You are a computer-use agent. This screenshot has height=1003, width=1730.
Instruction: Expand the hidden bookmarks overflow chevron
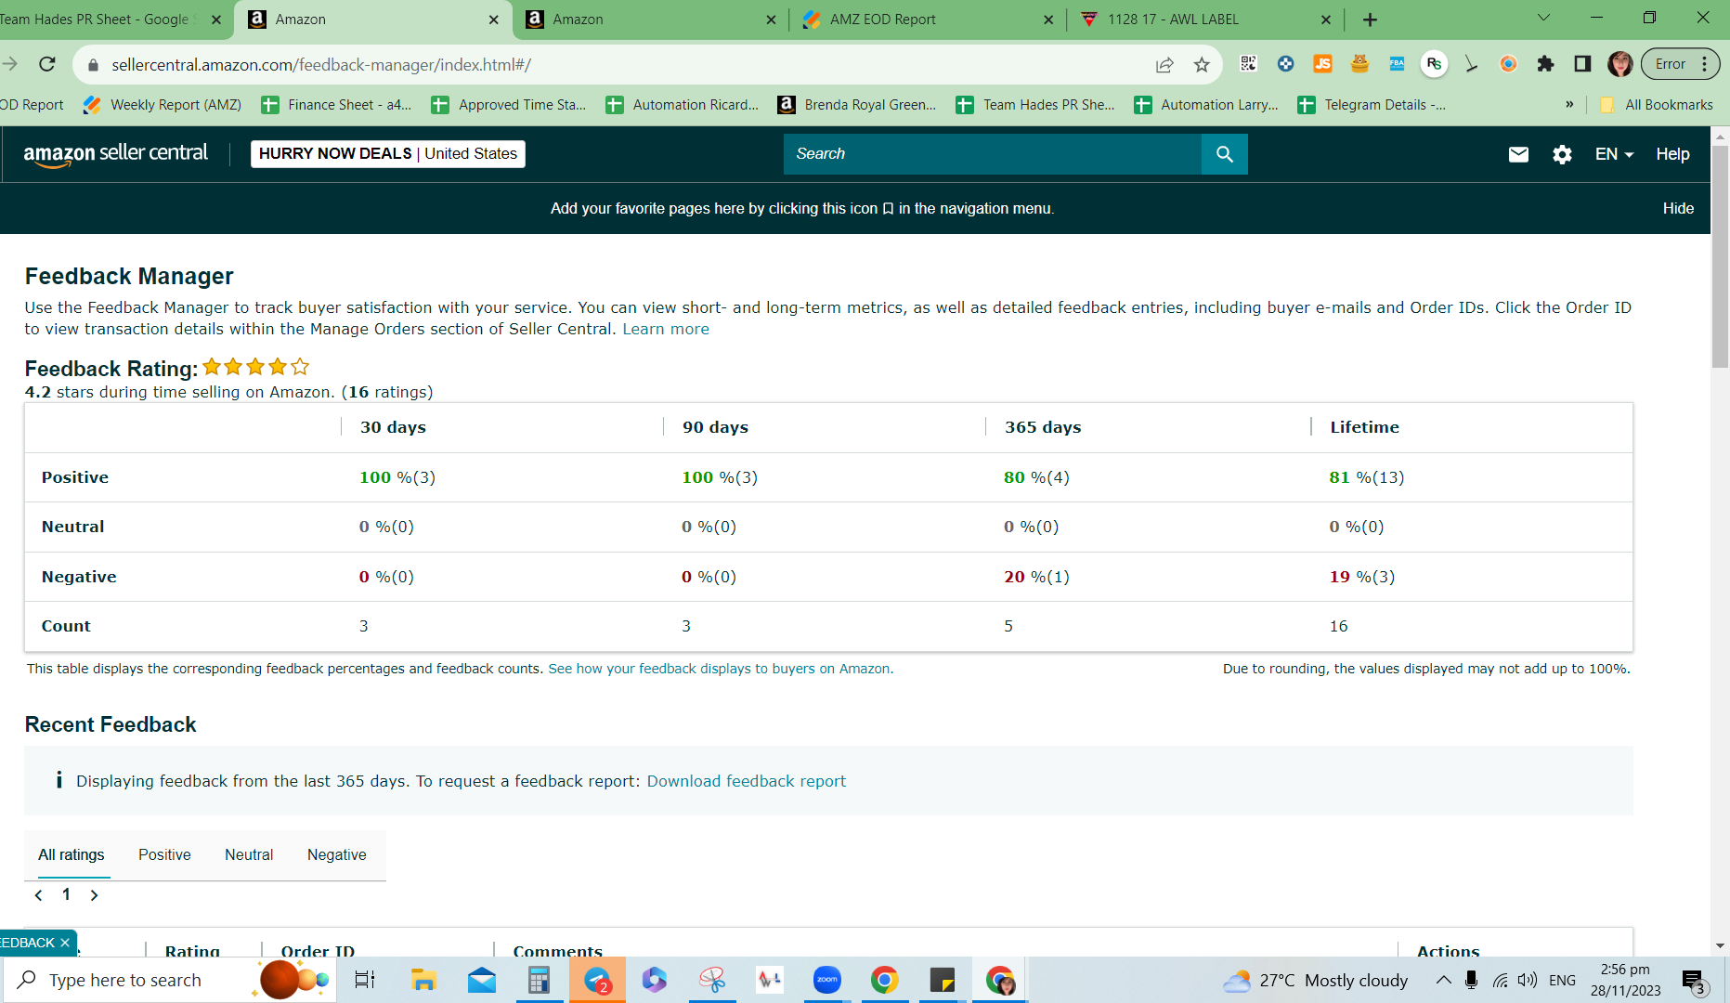click(x=1569, y=105)
